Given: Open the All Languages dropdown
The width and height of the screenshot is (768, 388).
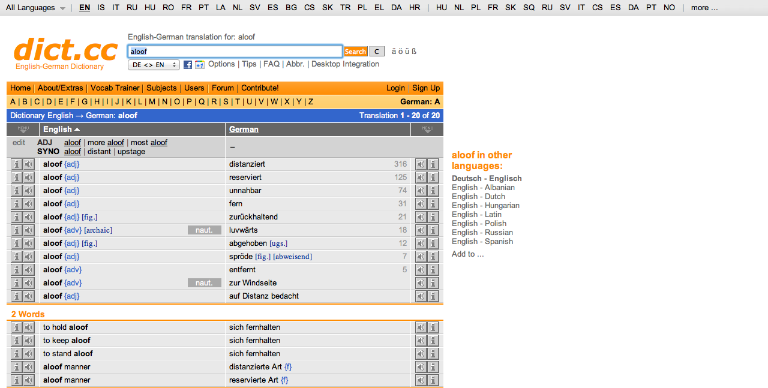Looking at the screenshot, I should tap(35, 8).
